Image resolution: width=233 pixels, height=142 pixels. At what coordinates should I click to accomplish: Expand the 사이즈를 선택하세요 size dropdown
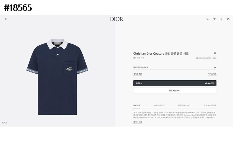(175, 68)
